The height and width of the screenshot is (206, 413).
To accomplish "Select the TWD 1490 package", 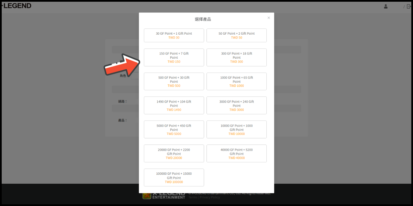I will [174, 105].
